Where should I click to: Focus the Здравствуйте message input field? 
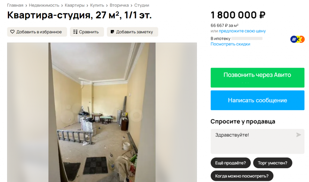[x=257, y=141]
